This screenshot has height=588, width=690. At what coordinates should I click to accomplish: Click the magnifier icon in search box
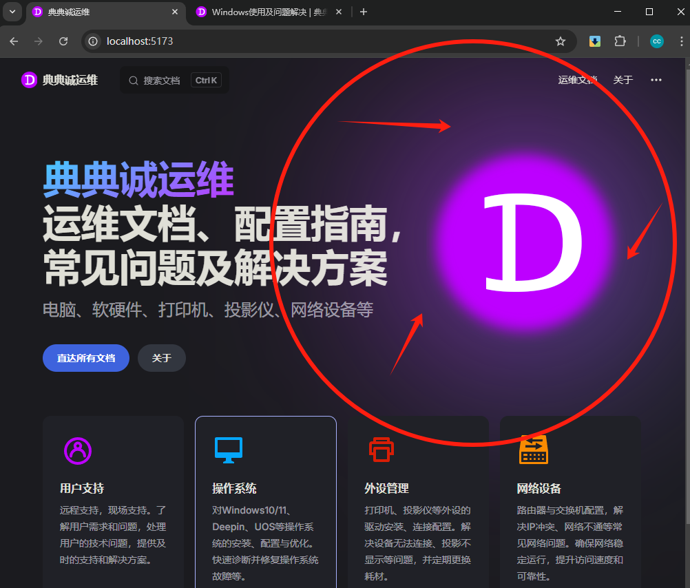point(134,81)
